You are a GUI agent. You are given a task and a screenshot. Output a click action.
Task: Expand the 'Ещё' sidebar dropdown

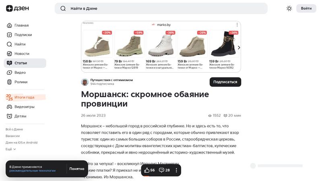(11, 149)
